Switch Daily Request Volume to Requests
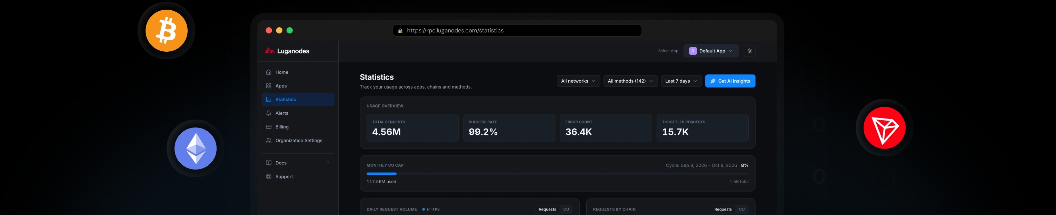 point(547,209)
